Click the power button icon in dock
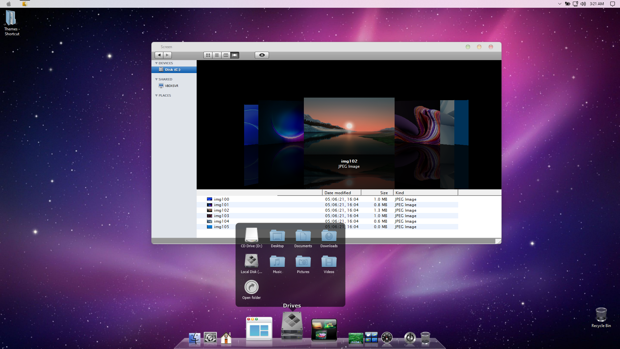620x349 pixels. tap(410, 338)
